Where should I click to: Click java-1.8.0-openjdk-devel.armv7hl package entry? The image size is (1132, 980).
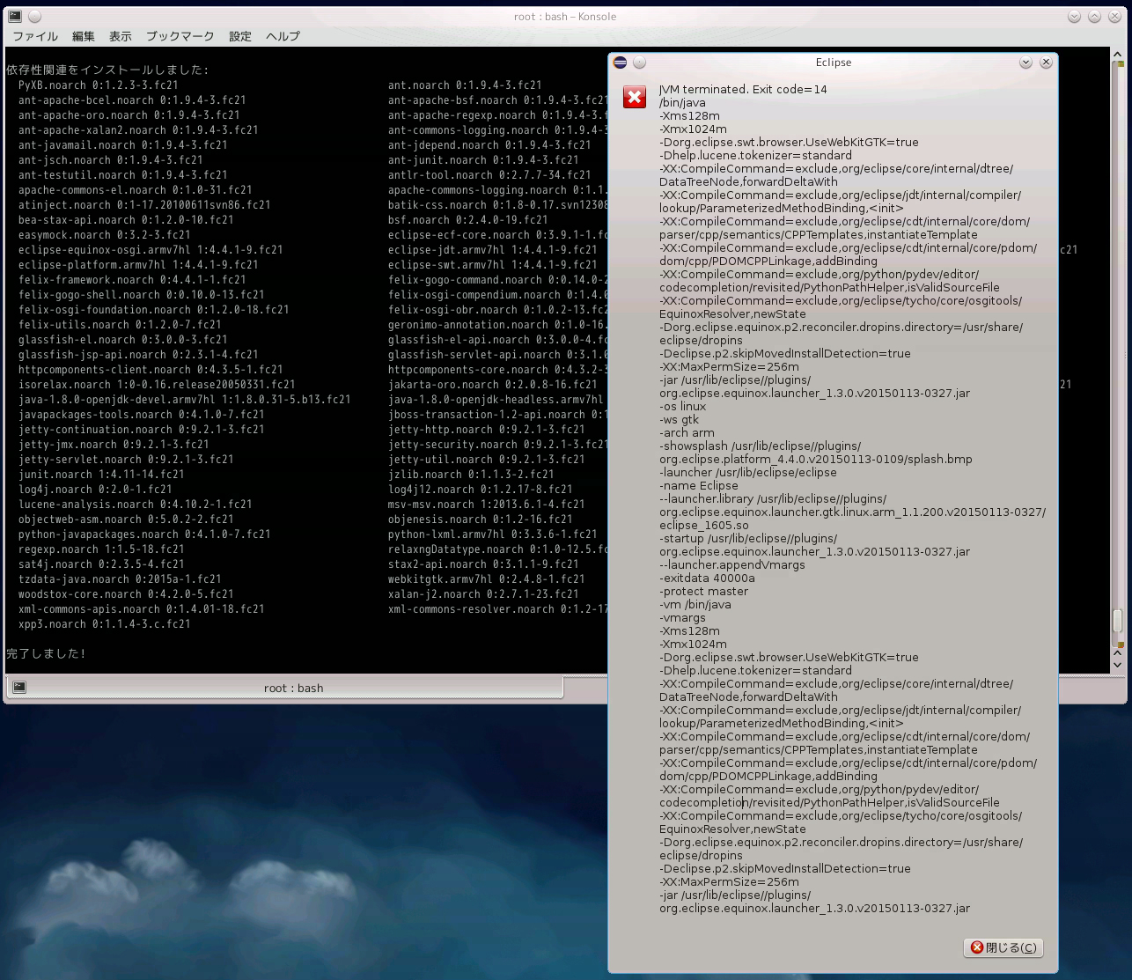pyautogui.click(x=184, y=400)
